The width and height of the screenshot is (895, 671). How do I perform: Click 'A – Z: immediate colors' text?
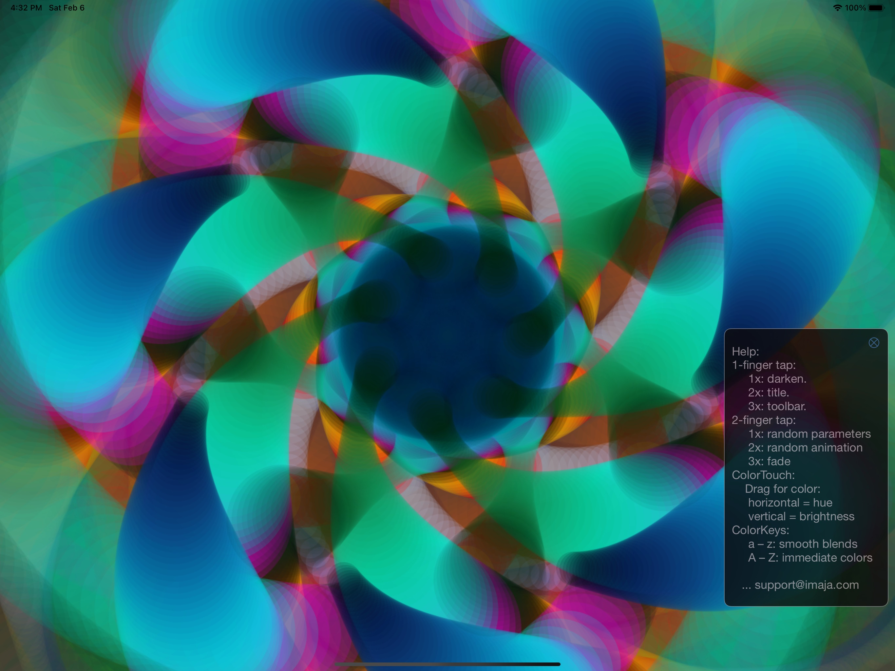coord(809,558)
